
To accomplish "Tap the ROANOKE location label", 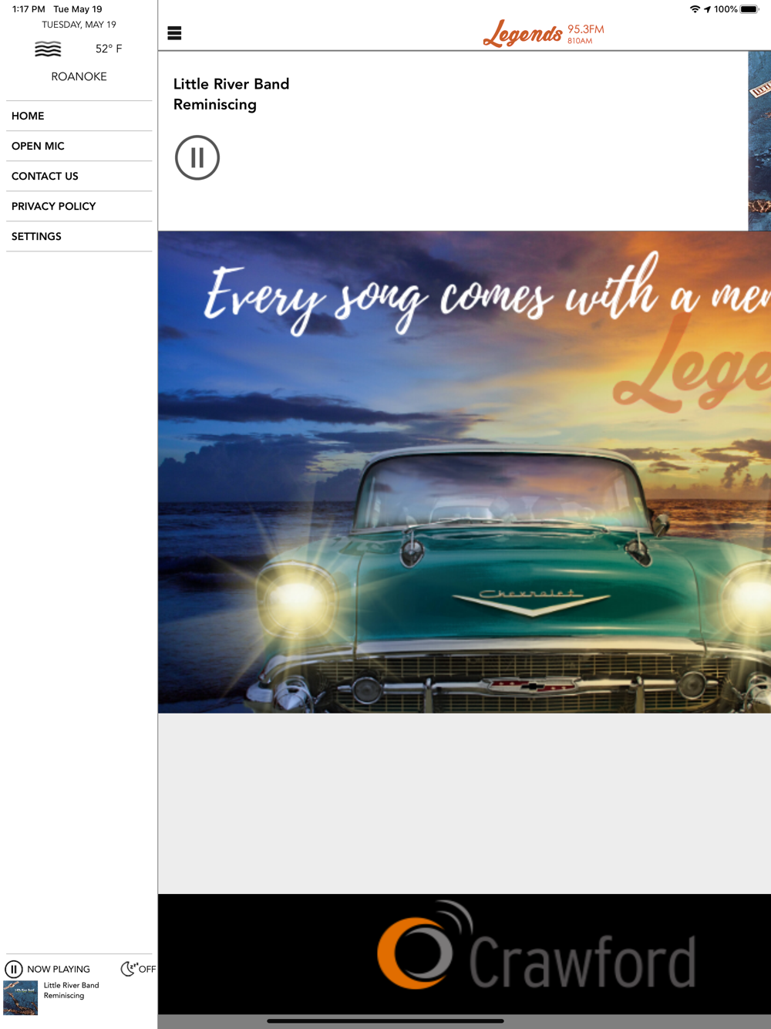I will [x=79, y=76].
